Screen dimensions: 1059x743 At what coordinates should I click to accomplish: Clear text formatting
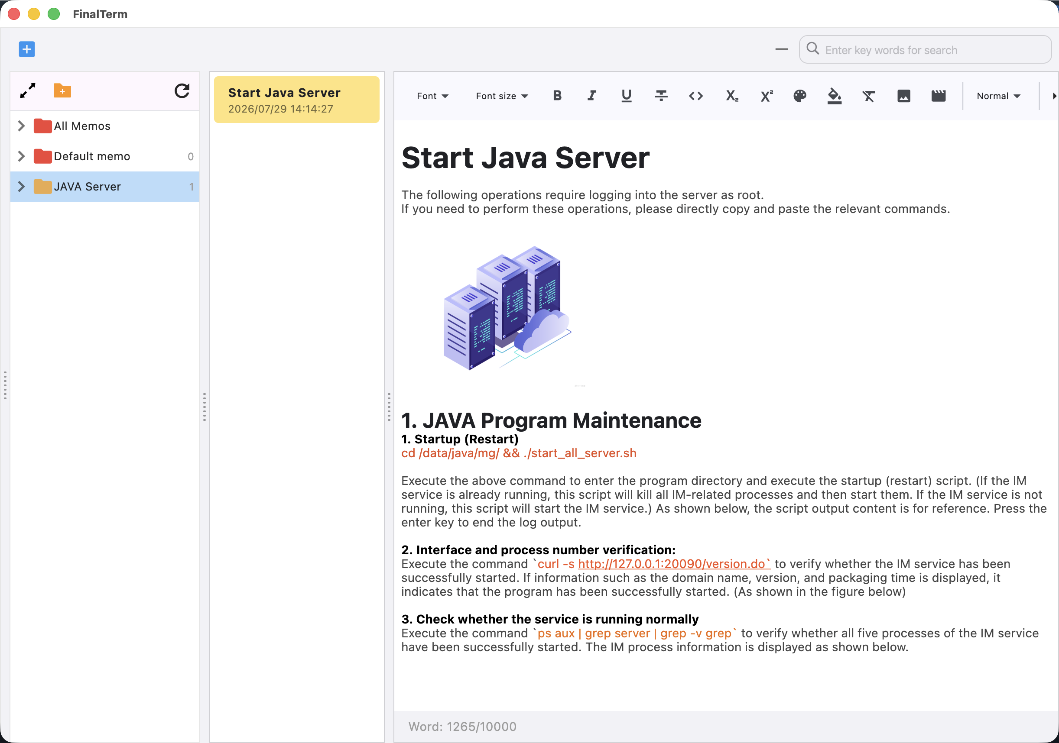point(869,96)
